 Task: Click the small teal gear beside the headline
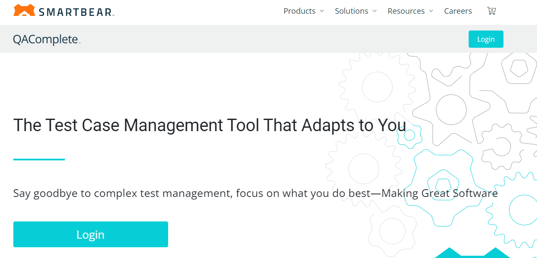click(x=409, y=135)
